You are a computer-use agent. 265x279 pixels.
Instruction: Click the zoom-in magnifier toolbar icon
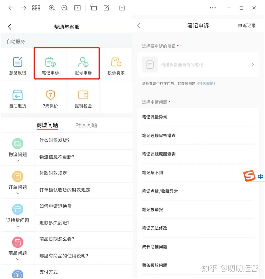52,8
